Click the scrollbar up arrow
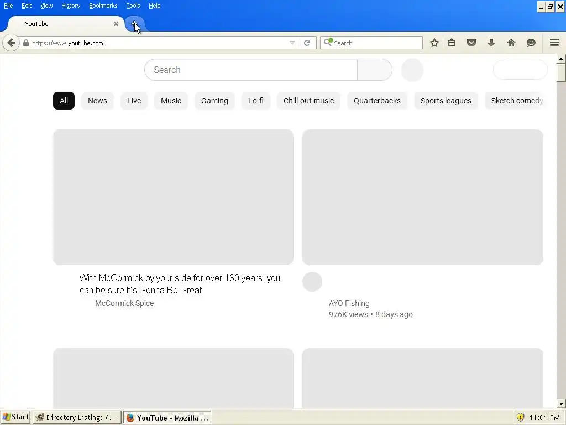Viewport: 566px width, 425px height. point(561,59)
